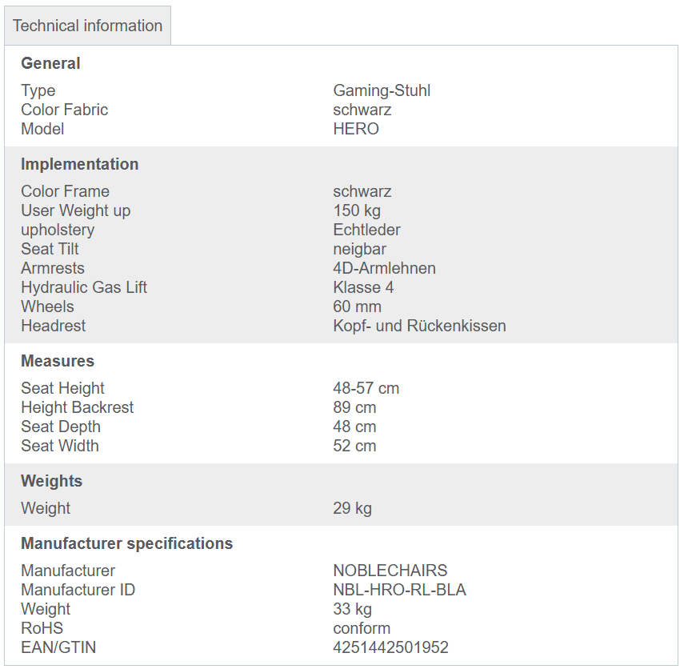Viewport: 680px width, 669px height.
Task: Click the Gaming-Stuhl type value
Action: coord(382,90)
